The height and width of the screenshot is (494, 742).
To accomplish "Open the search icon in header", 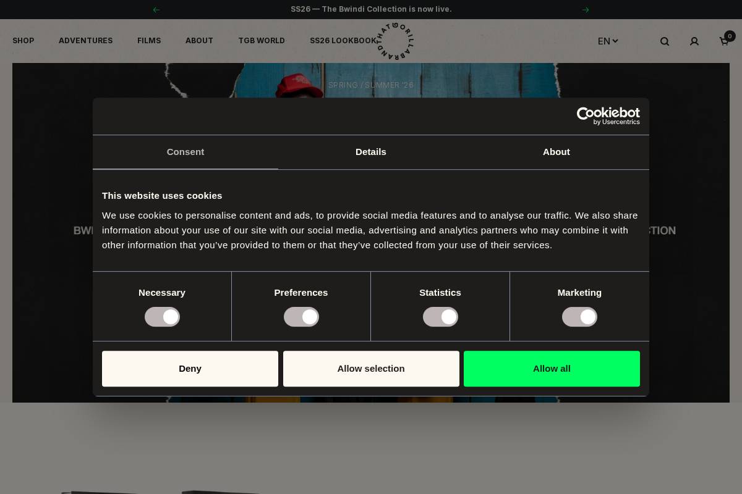I will pos(665,41).
